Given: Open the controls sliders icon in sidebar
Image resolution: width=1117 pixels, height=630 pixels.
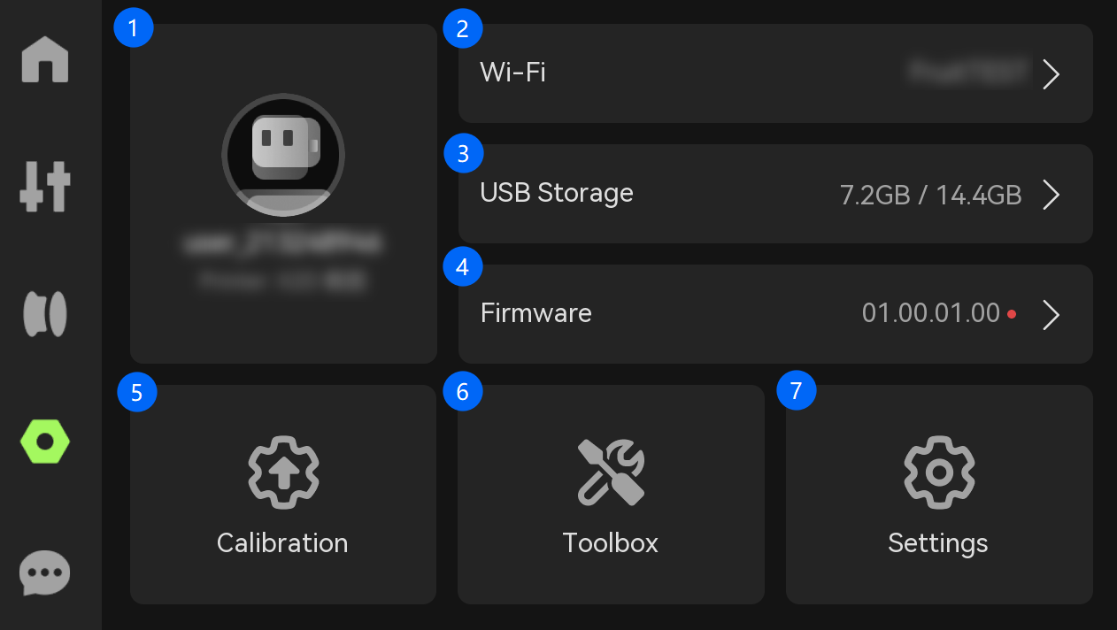Looking at the screenshot, I should pos(44,187).
